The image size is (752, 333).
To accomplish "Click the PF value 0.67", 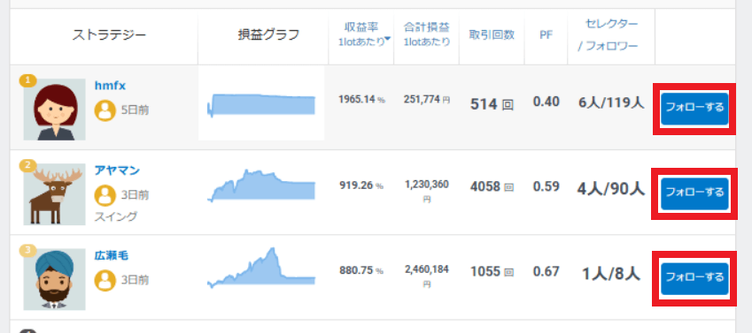I will point(546,271).
